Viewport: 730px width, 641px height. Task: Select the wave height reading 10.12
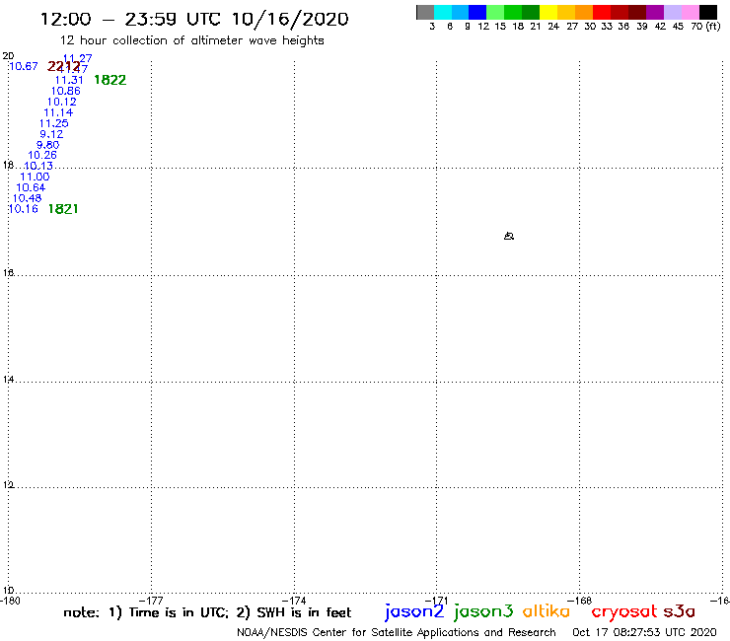[62, 102]
